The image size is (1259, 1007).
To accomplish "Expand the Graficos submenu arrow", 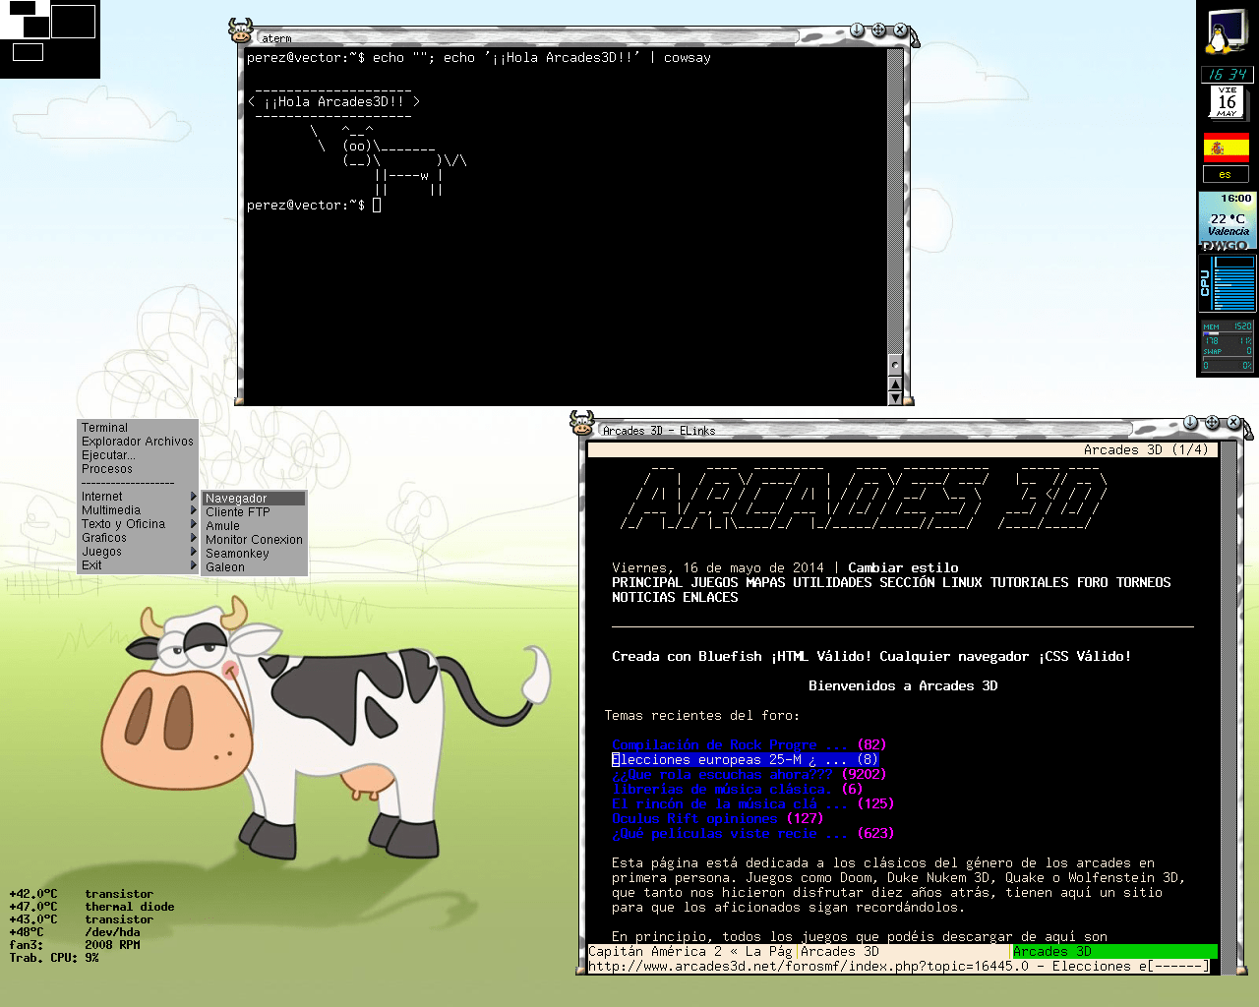I will [194, 538].
